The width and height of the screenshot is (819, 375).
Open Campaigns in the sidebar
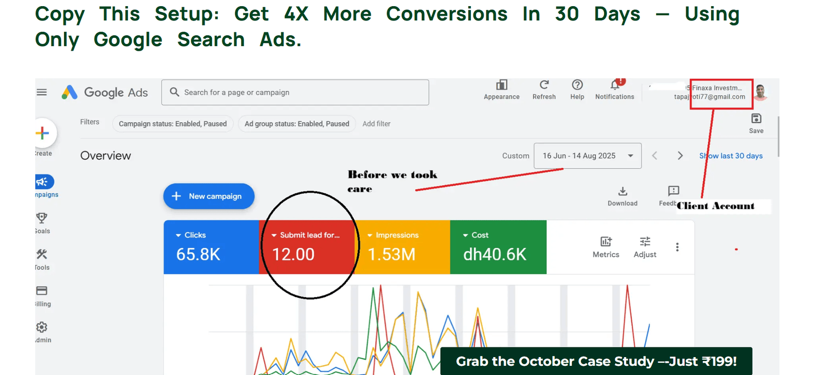45,186
